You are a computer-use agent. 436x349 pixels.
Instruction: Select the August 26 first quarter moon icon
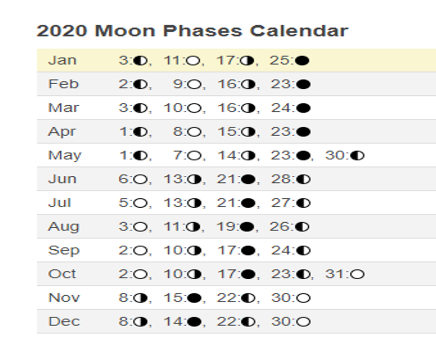pyautogui.click(x=302, y=227)
